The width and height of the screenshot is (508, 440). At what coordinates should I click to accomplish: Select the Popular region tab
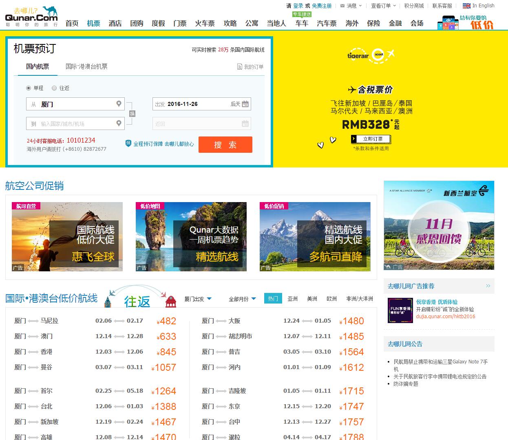273,298
